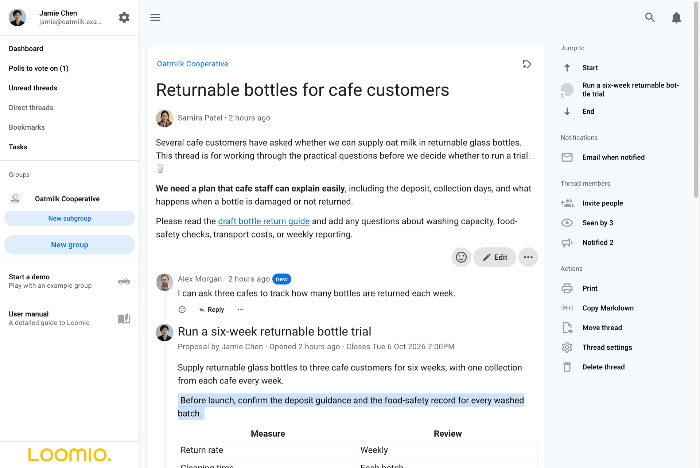Viewport: 700px width, 468px height.
Task: Click the Start a demo car icon
Action: click(124, 282)
